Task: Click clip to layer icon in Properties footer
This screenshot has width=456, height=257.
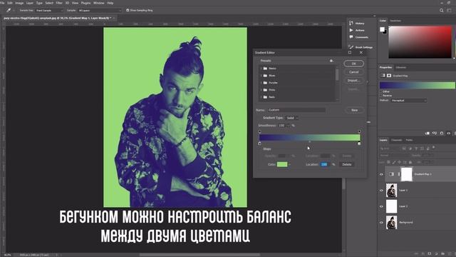Action: point(427,133)
